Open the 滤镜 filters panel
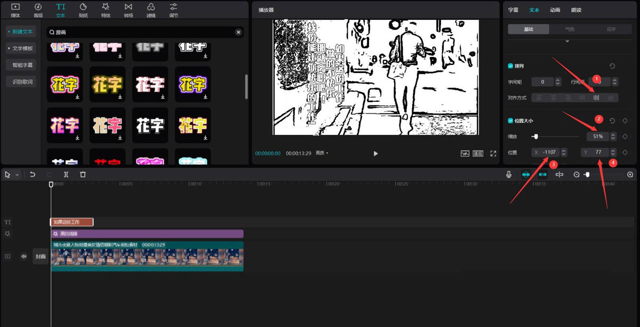The width and height of the screenshot is (640, 327). point(150,10)
